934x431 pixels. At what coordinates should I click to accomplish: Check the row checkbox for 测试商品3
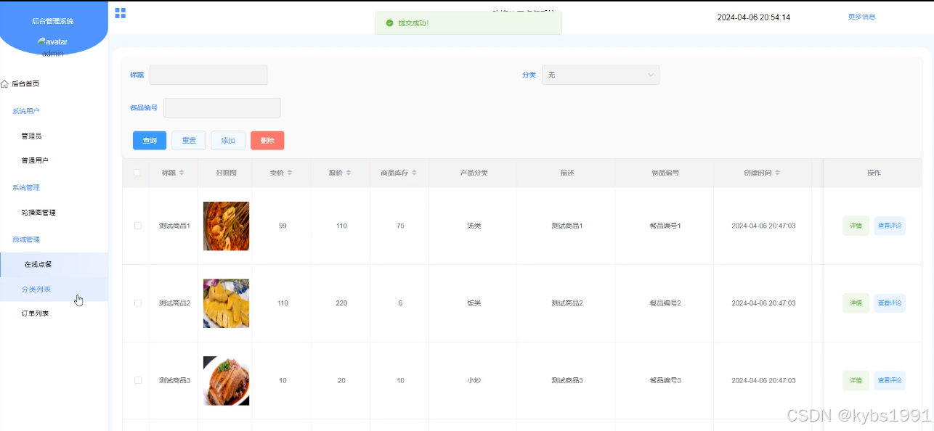[138, 380]
